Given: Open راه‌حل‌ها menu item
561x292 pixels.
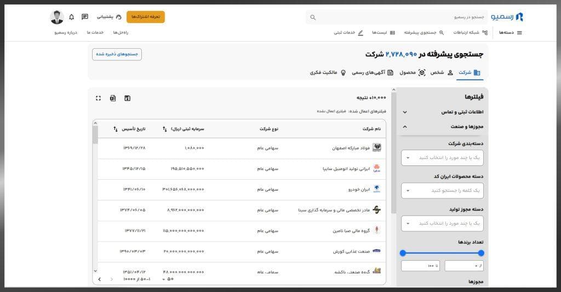Looking at the screenshot, I should pyautogui.click(x=121, y=32).
